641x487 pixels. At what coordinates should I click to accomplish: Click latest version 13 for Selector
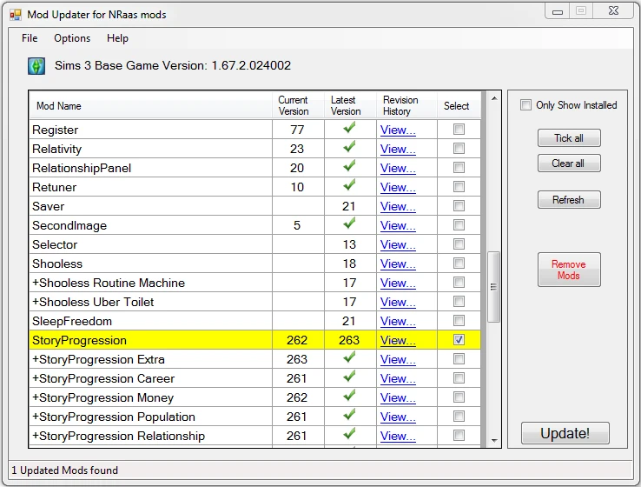pyautogui.click(x=349, y=244)
